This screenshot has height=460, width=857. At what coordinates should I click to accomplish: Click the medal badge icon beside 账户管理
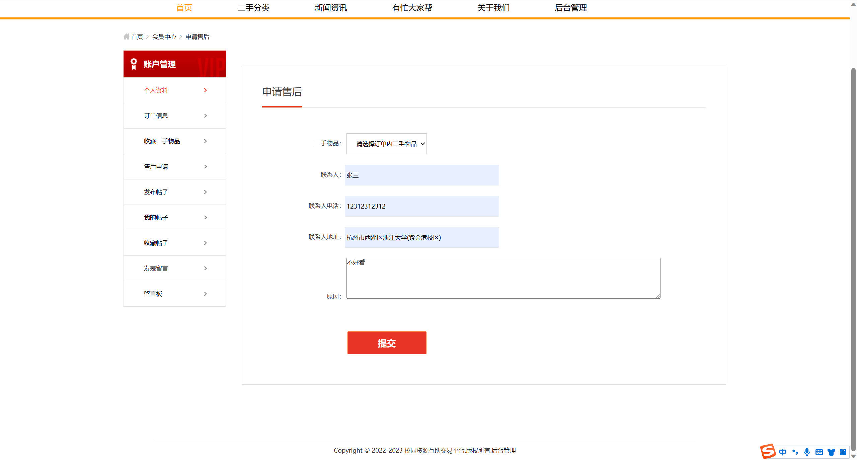(134, 64)
